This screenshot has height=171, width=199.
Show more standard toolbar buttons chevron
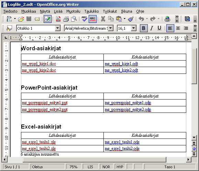tap(177, 19)
